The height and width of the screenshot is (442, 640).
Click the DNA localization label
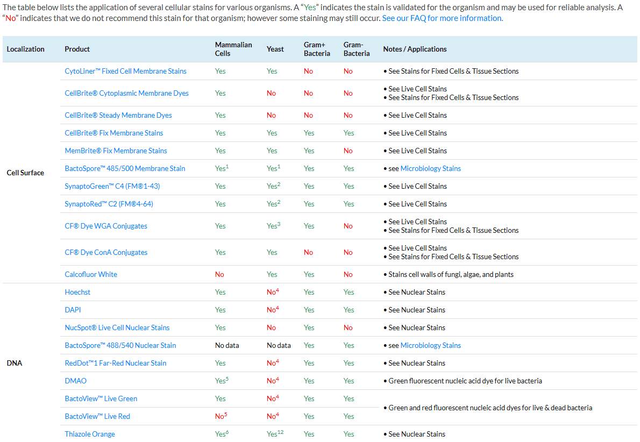pyautogui.click(x=15, y=363)
